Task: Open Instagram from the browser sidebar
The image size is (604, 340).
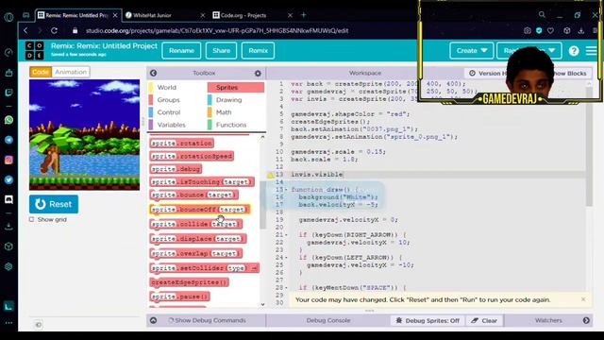Action: (x=8, y=160)
